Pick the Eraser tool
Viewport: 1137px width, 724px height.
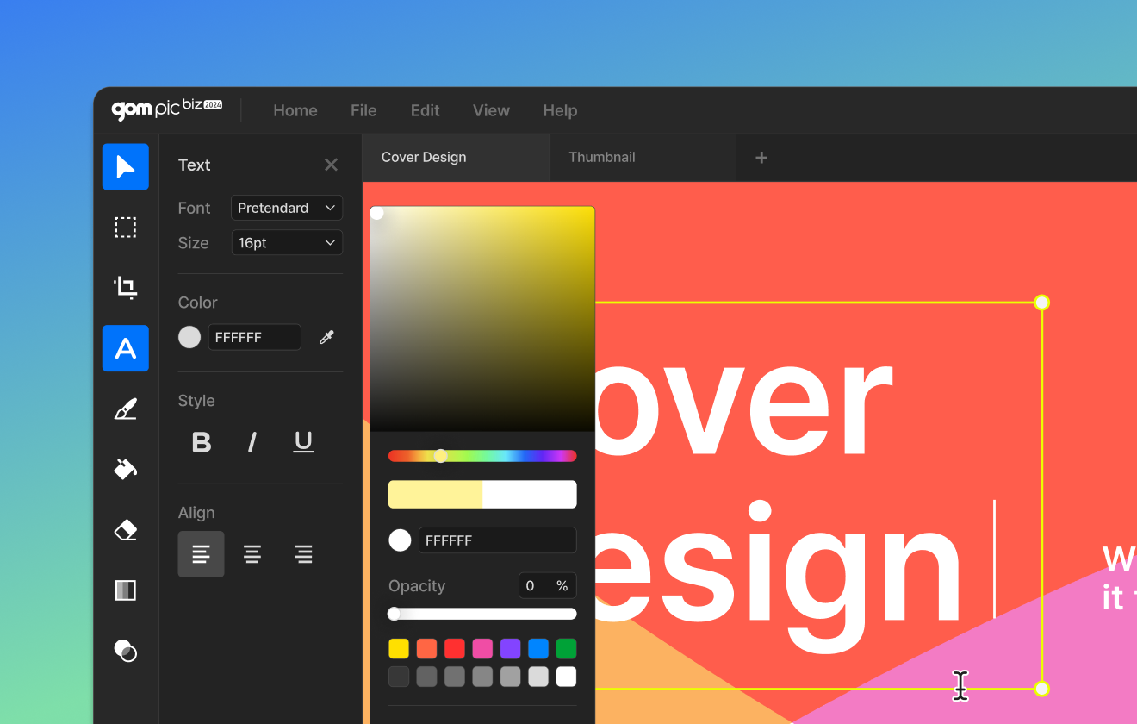pyautogui.click(x=126, y=530)
